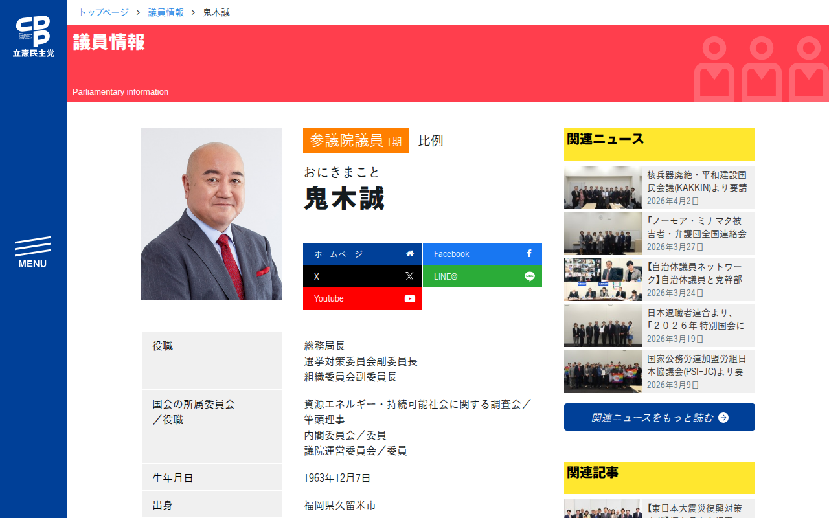The height and width of the screenshot is (518, 829).
Task: Click the Youtube play icon
Action: tap(410, 298)
